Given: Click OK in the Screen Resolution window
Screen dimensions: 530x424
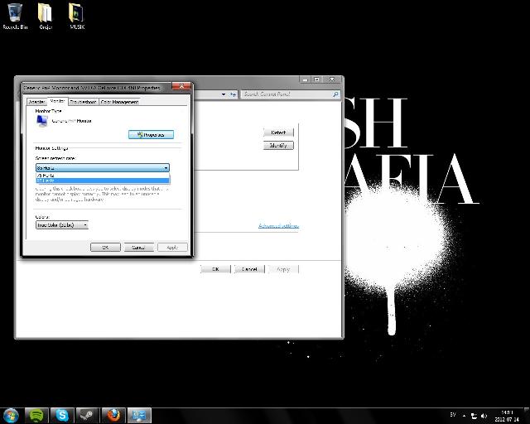Looking at the screenshot, I should coord(215,269).
